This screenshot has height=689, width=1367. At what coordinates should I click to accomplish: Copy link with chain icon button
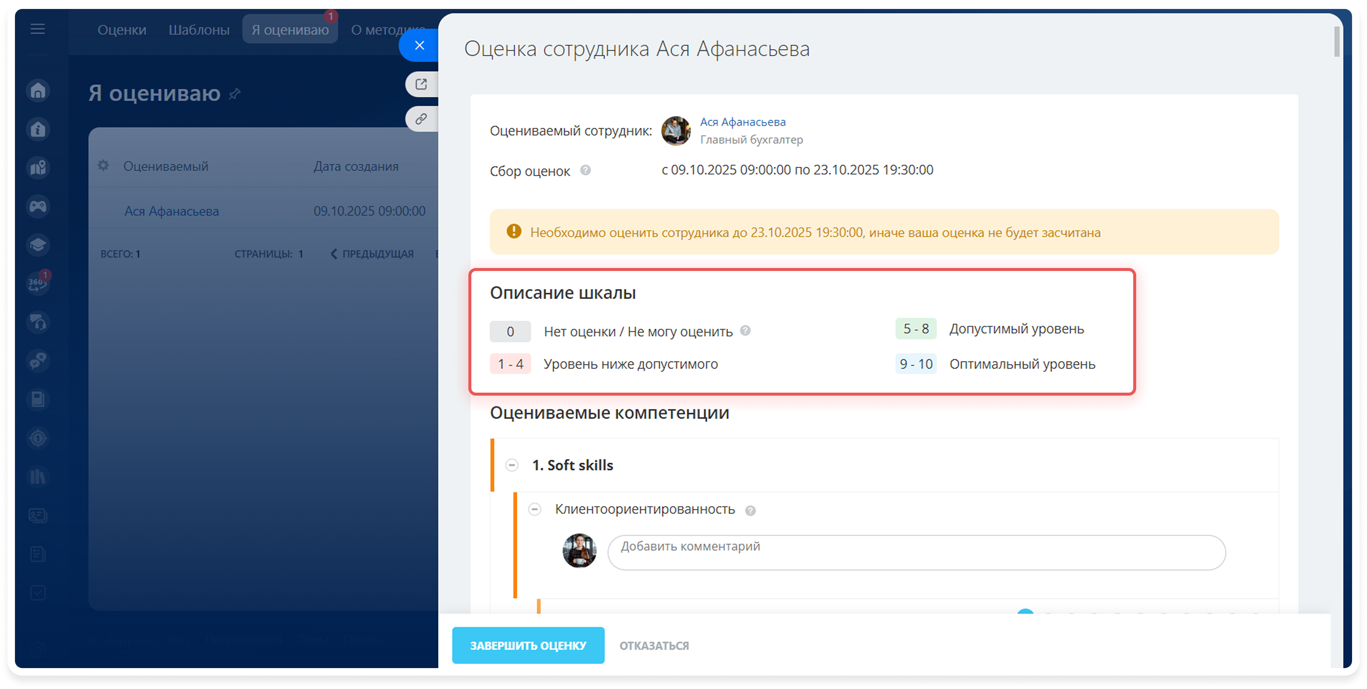421,119
